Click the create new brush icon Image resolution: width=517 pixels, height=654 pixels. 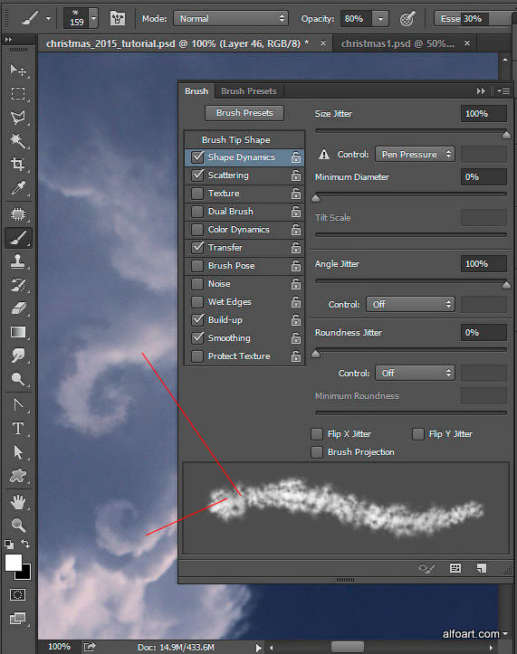[482, 568]
